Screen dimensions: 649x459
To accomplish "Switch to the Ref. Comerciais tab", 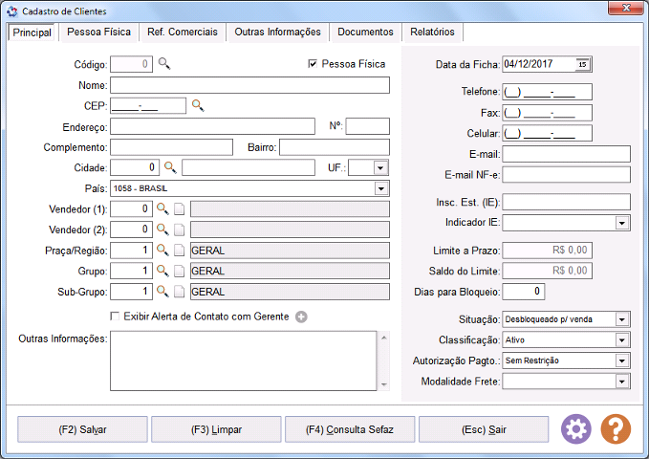I will click(x=183, y=32).
